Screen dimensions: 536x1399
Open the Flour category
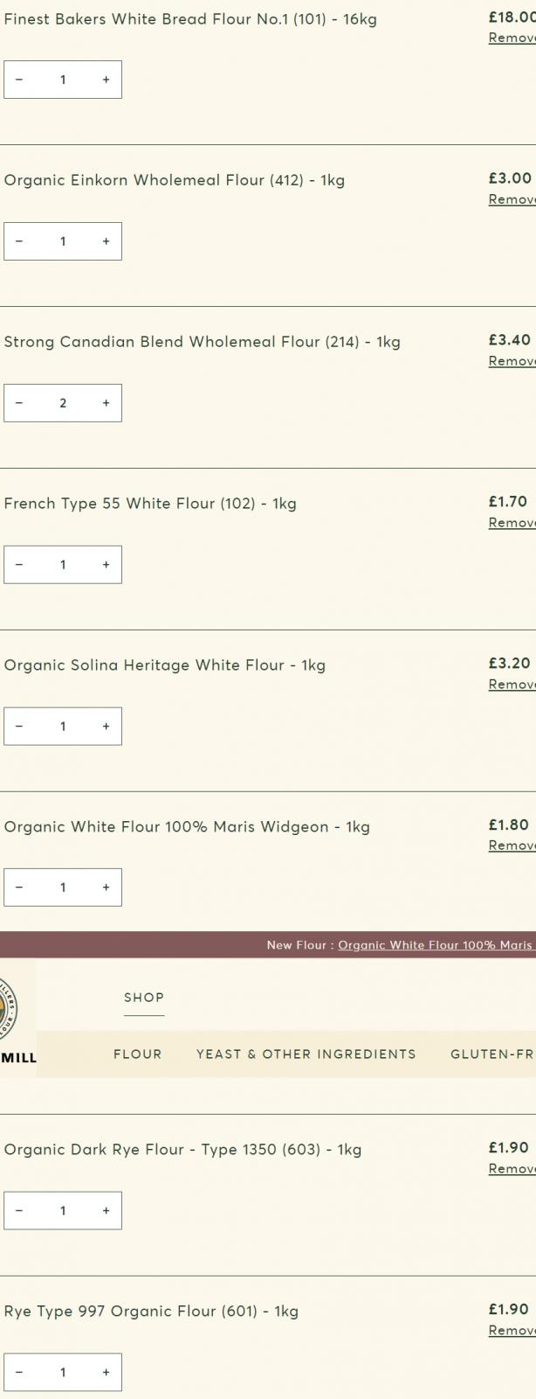(138, 1054)
